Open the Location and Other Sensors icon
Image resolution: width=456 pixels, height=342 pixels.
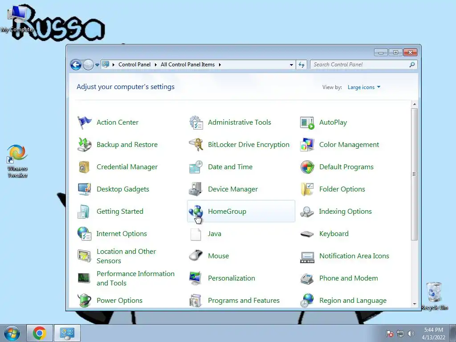click(x=84, y=256)
